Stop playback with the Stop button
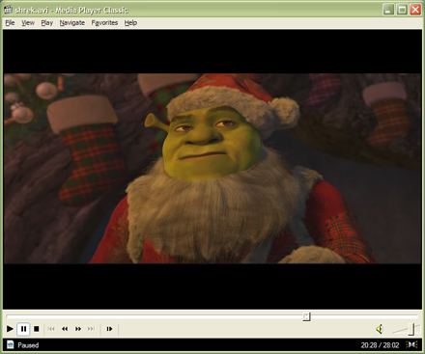Screen dimensions: 425x354 click(x=37, y=329)
